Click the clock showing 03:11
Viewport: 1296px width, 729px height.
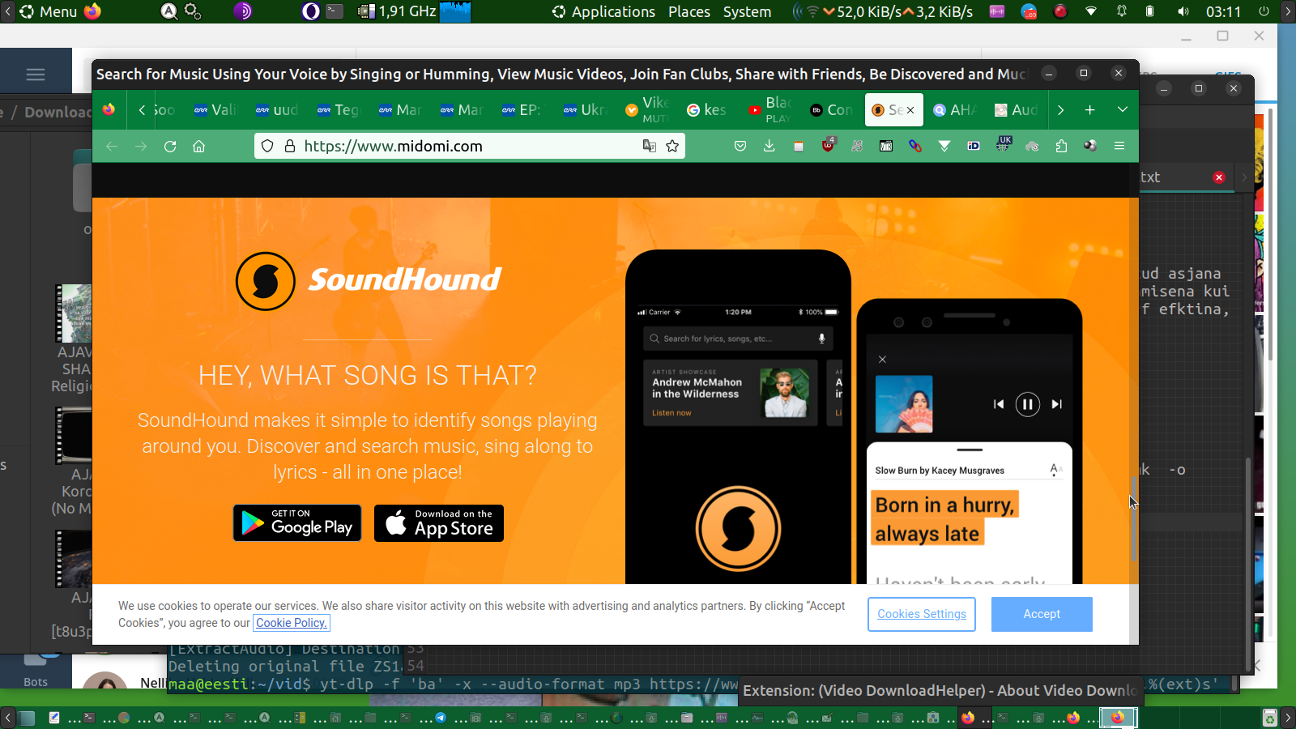(x=1223, y=11)
